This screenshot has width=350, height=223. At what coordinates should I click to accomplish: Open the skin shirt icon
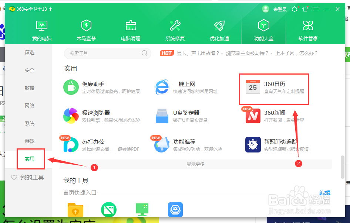pyautogui.click(x=305, y=9)
